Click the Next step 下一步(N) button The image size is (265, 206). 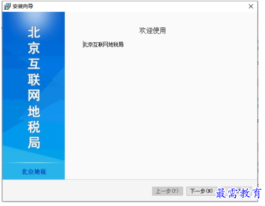202,191
